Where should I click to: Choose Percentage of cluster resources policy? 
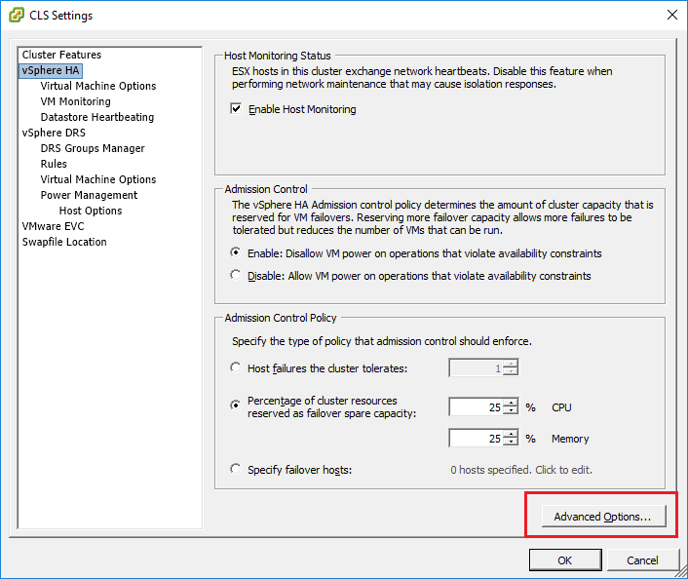[236, 405]
